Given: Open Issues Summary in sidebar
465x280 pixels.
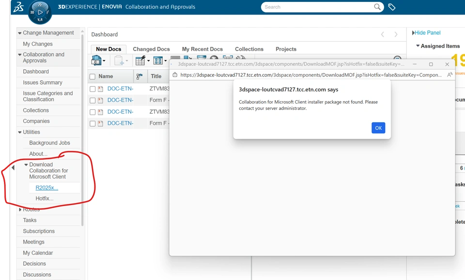Looking at the screenshot, I should pyautogui.click(x=43, y=83).
